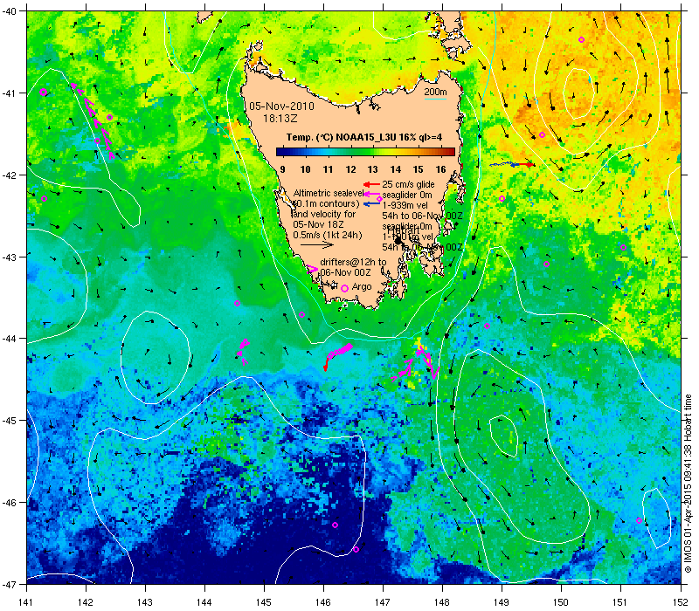Click the magenta drifter legend arrowhead
Viewport: 699px width, 611px height.
coord(313,270)
